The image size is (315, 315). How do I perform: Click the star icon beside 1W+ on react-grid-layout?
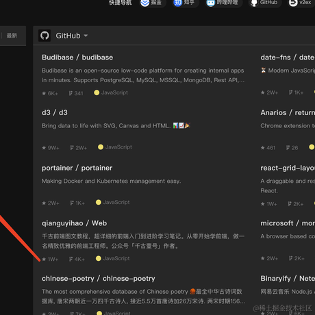pos(263,204)
